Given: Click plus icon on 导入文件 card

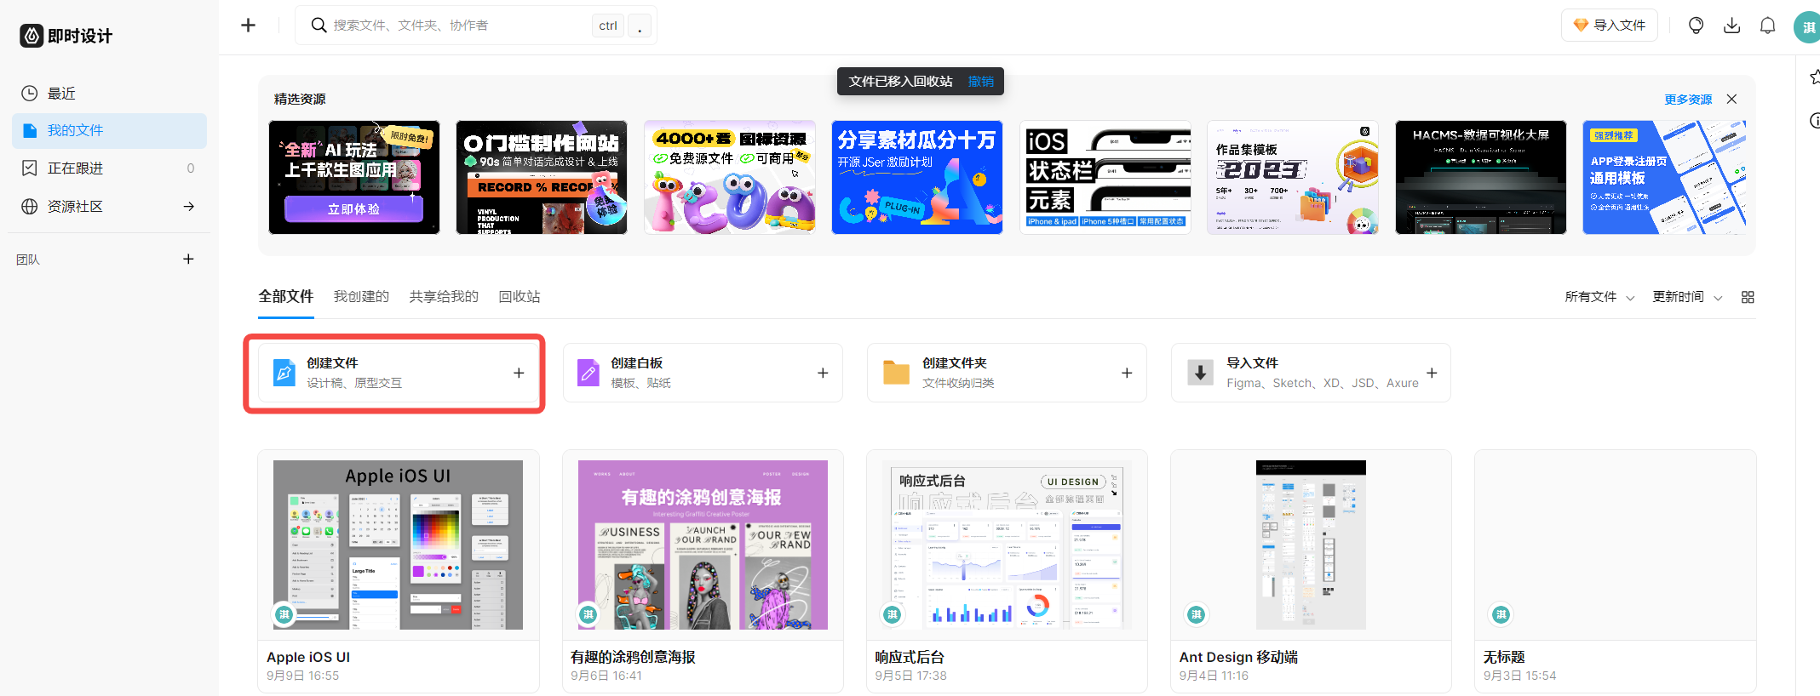Looking at the screenshot, I should (x=1432, y=373).
